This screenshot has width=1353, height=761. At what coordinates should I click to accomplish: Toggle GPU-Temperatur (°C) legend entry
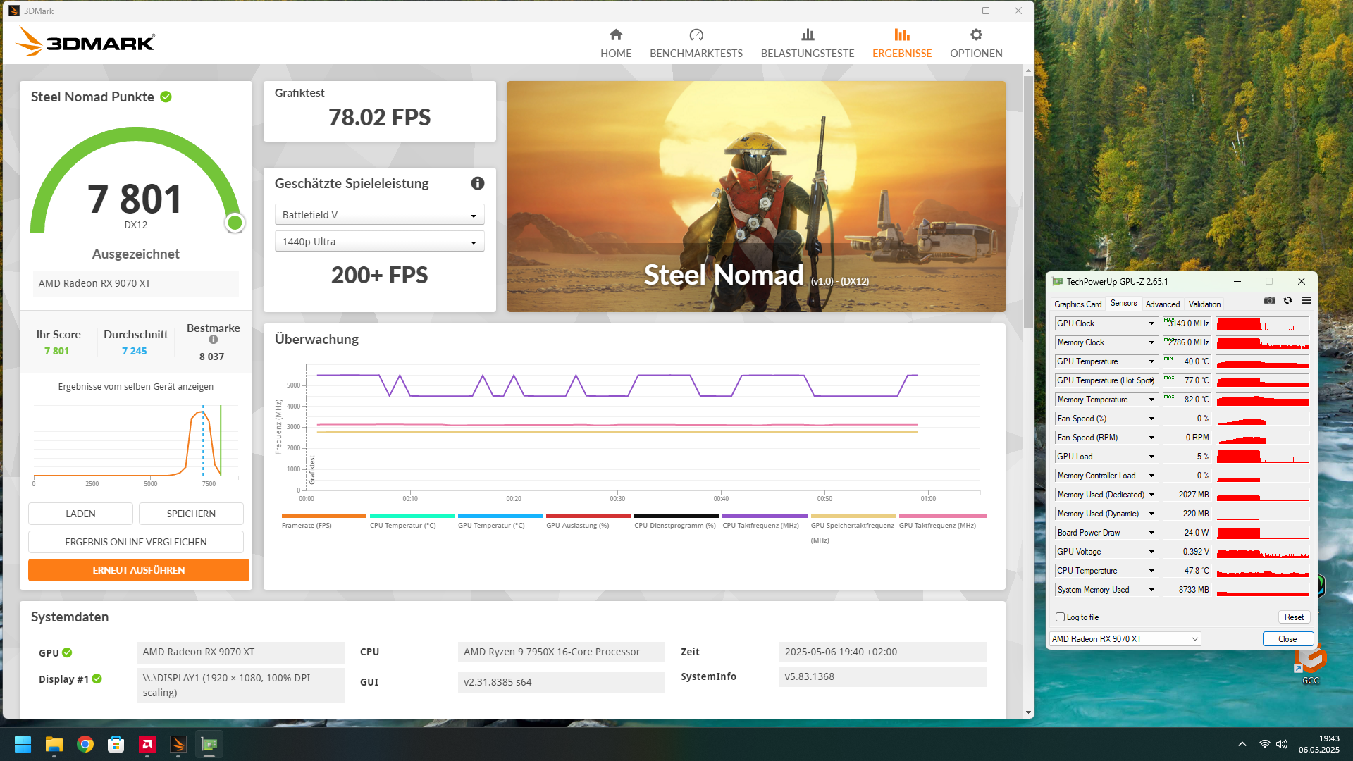point(491,526)
